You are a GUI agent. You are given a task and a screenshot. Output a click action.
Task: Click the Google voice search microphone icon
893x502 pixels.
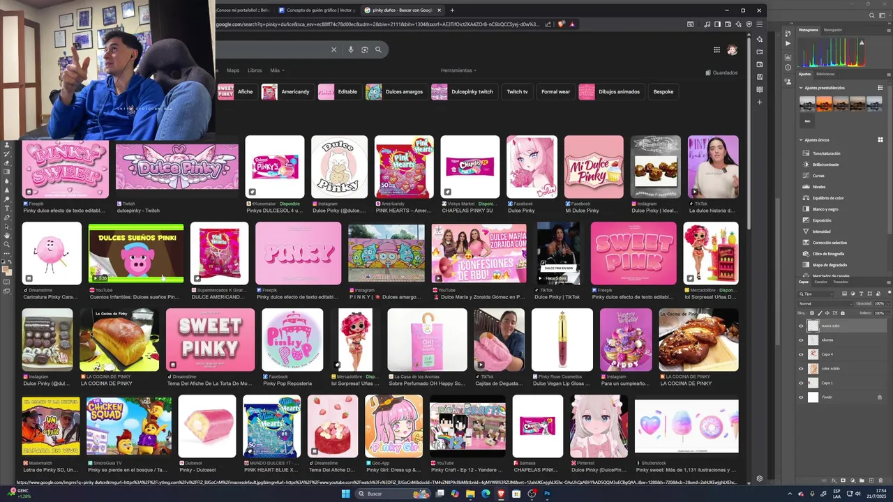tap(350, 50)
